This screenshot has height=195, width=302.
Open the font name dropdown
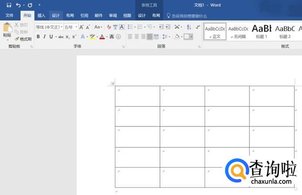pyautogui.click(x=49, y=27)
